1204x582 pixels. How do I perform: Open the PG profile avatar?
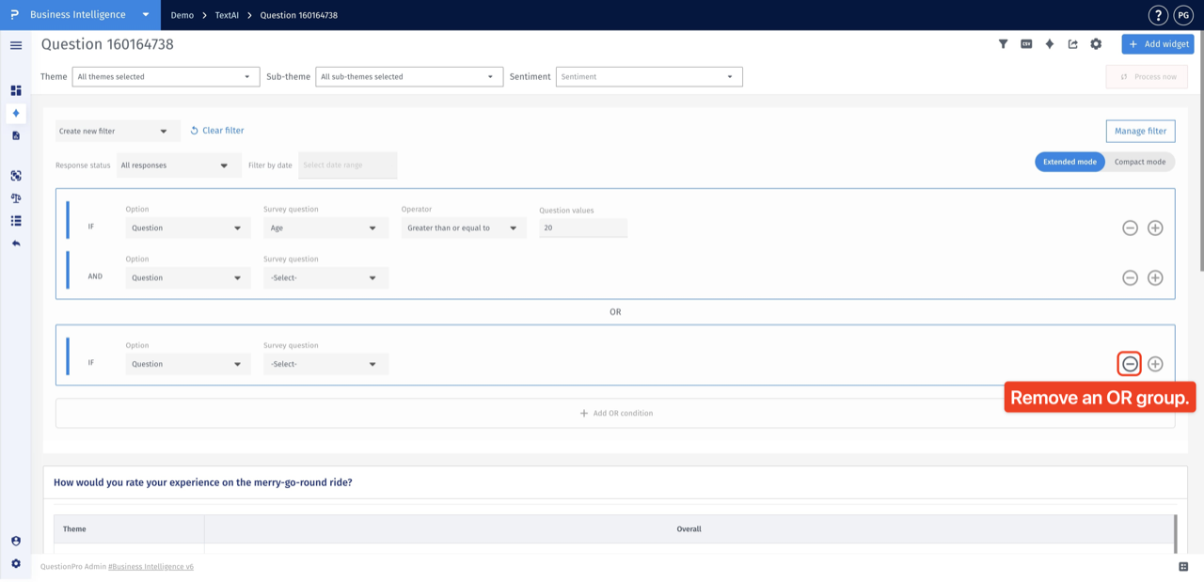(x=1183, y=15)
